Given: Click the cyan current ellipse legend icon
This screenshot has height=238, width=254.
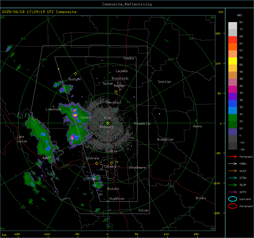Looking at the screenshot, I should (x=233, y=199).
